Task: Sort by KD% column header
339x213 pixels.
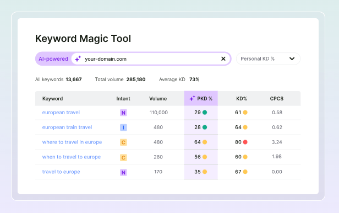Action: tap(242, 99)
